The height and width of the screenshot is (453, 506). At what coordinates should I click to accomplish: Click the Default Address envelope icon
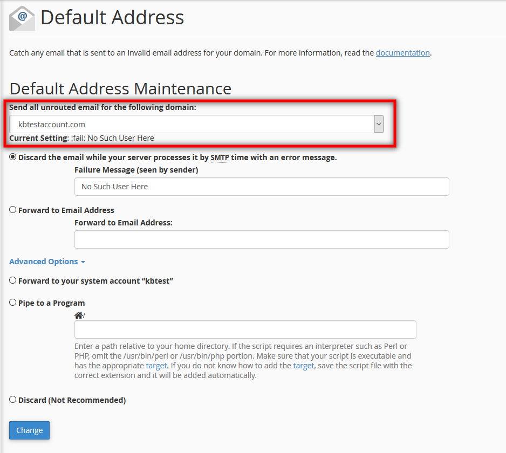[x=22, y=18]
